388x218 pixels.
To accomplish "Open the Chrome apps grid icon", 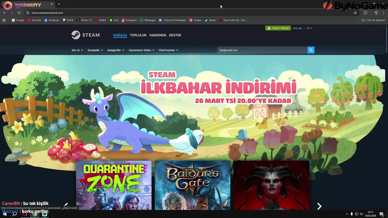I will [x=4, y=20].
